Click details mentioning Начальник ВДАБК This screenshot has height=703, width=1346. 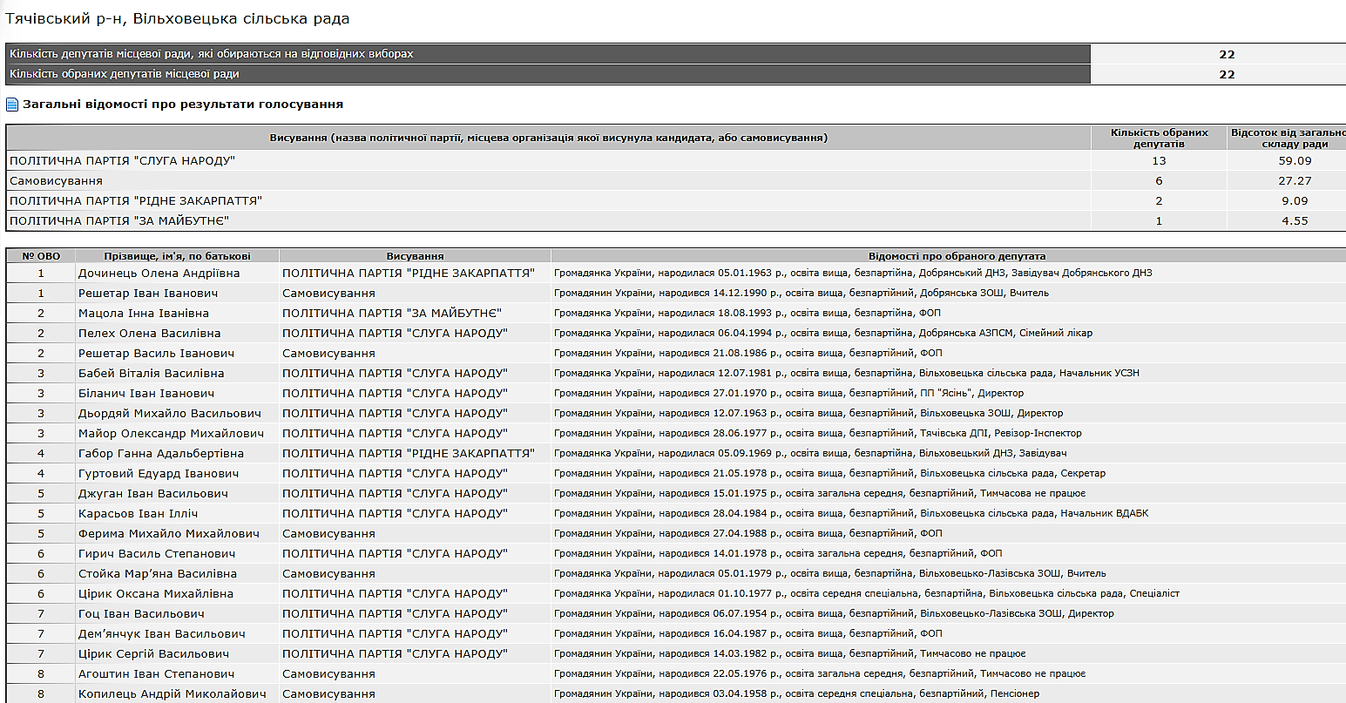click(x=851, y=513)
